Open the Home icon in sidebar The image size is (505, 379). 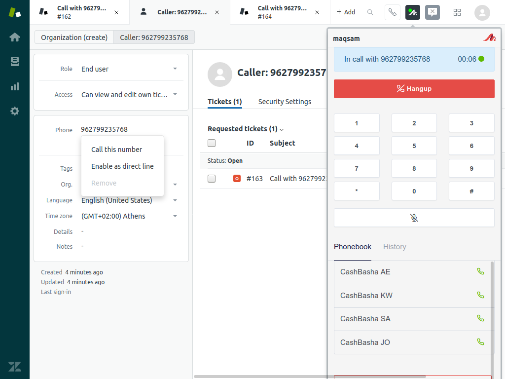coord(15,37)
